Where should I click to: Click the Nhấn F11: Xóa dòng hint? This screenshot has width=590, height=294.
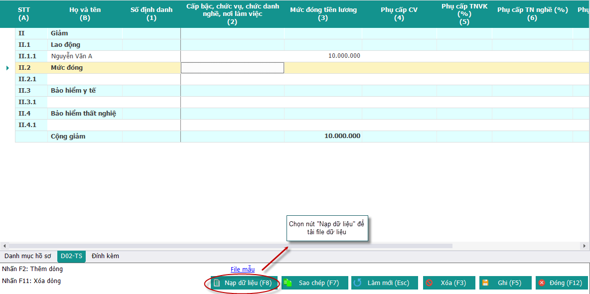[x=31, y=281]
